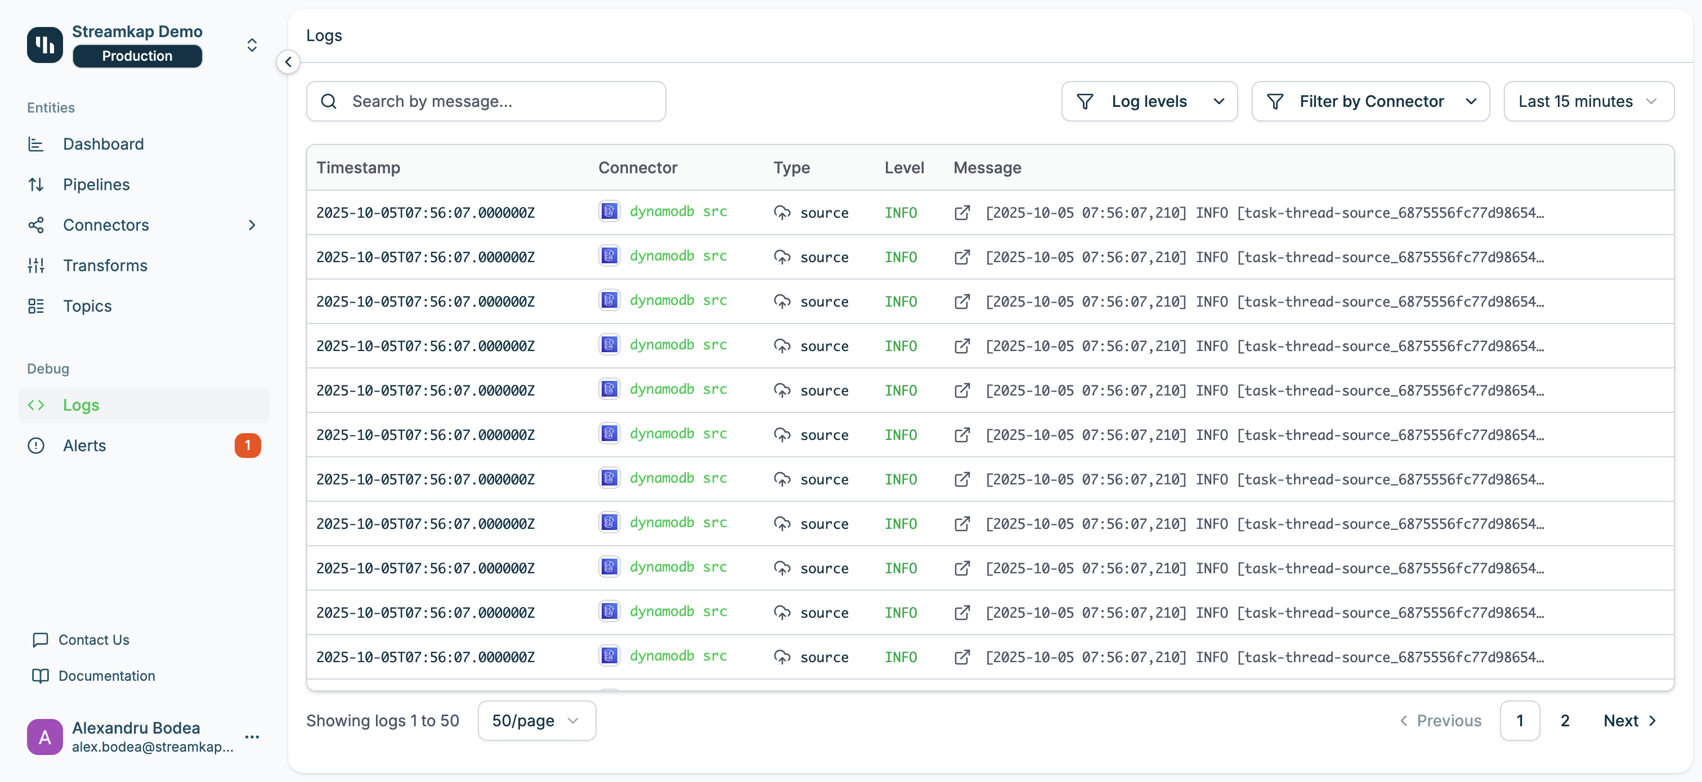Screen dimensions: 1702x782
Task: Click the Streamkap logo icon
Action: pyautogui.click(x=44, y=44)
